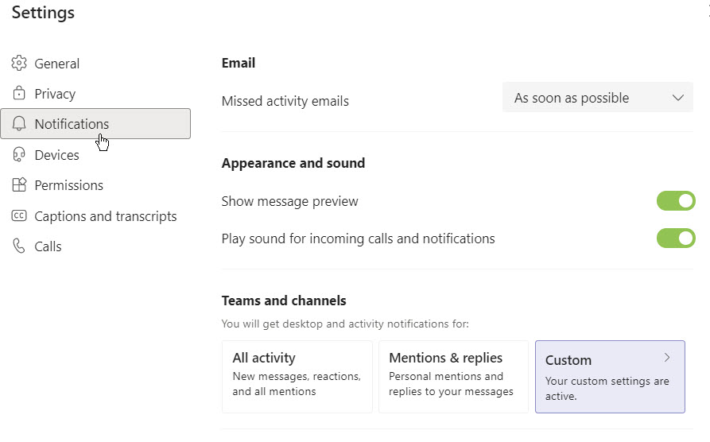Click the 'Teams and channels' section heading
This screenshot has height=442, width=710.
[x=284, y=300]
